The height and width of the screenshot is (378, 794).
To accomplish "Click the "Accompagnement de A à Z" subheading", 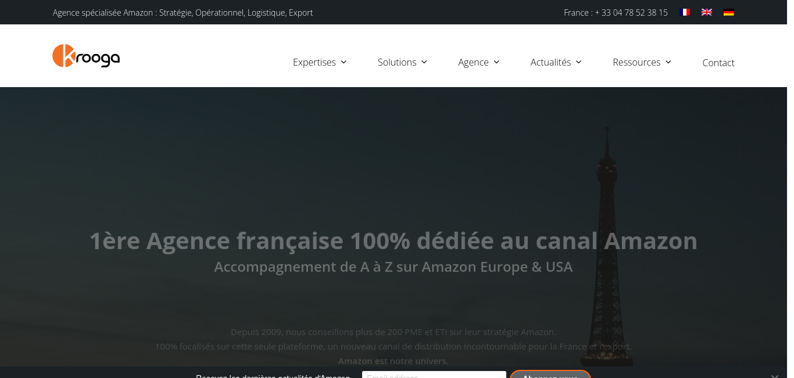I will 394,267.
